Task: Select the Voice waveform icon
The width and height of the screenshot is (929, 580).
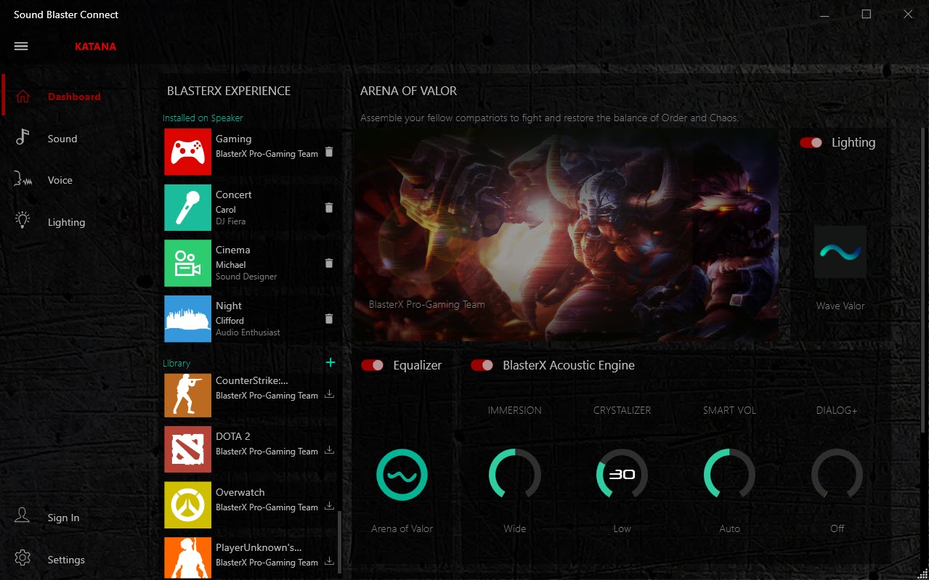Action: (x=23, y=180)
